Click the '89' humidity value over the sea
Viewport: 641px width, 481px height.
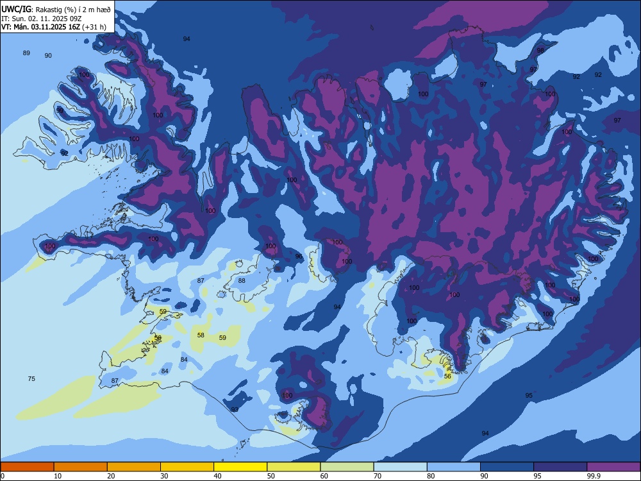point(26,53)
